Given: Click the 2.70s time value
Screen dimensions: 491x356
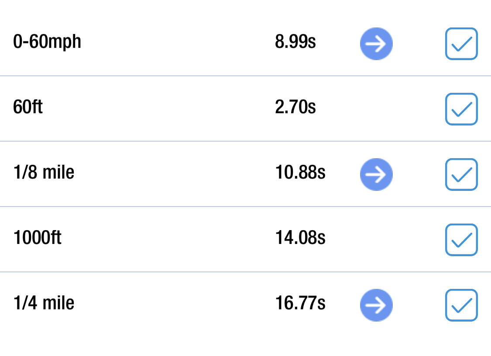Looking at the screenshot, I should point(295,107).
